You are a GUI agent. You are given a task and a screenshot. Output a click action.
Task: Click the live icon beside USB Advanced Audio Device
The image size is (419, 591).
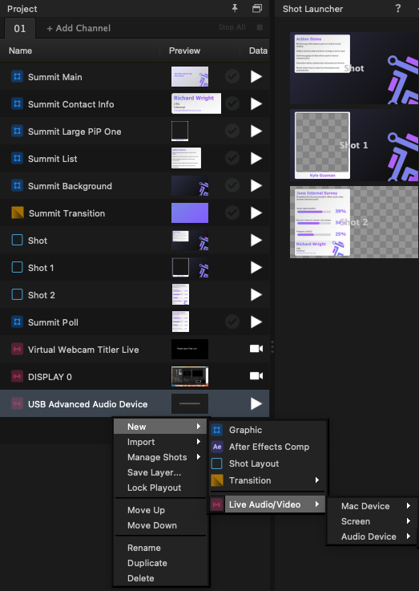pyautogui.click(x=18, y=403)
